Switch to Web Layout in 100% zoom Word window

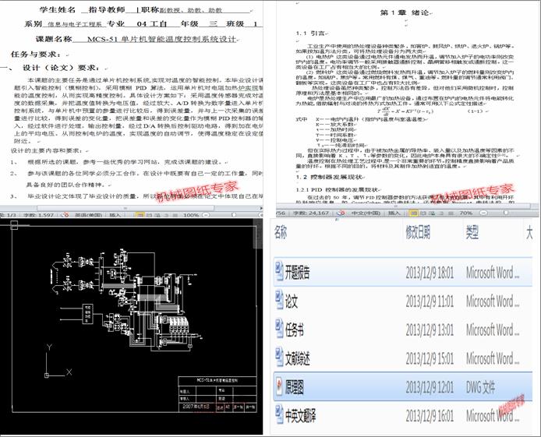click(x=157, y=215)
